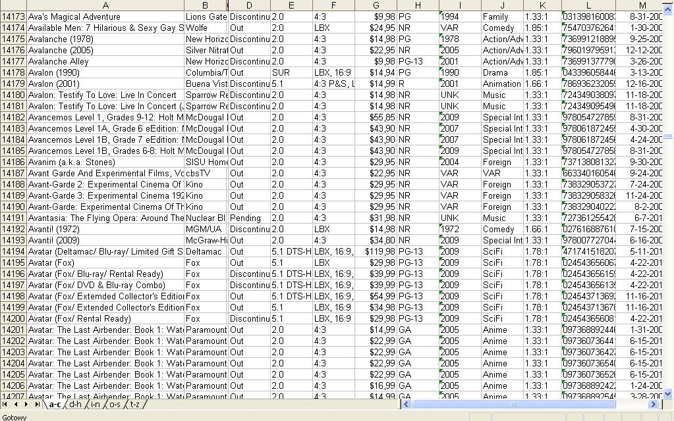Click 'cbsTV' studio cell
Image resolution: width=674 pixels, height=421 pixels.
[206, 174]
